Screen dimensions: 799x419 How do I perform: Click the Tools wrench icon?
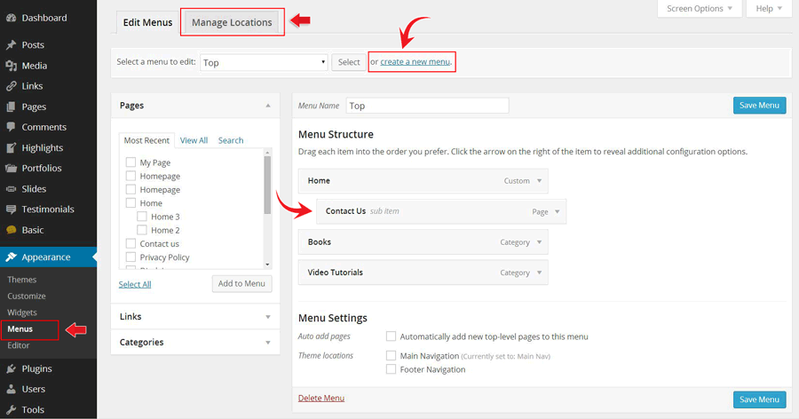tap(11, 410)
